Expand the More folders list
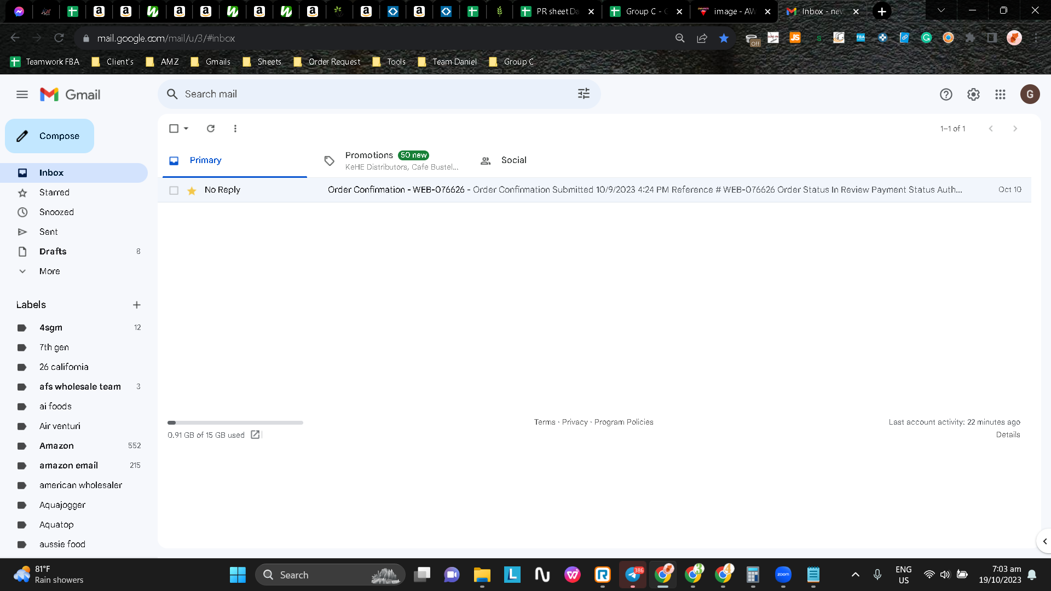Screen dimensions: 1051x591 click(x=50, y=271)
